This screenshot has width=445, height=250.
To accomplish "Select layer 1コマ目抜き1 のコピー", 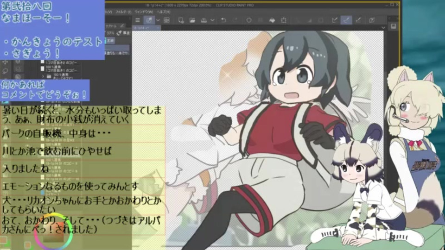I will [61, 69].
